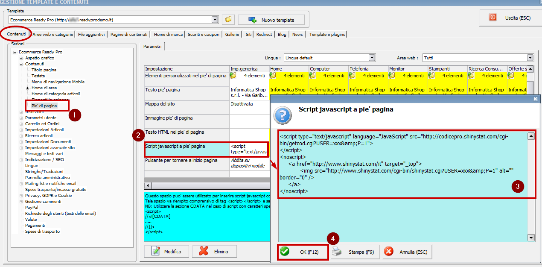Open the File aggiuntivi tab
The height and width of the screenshot is (267, 542).
click(x=91, y=34)
